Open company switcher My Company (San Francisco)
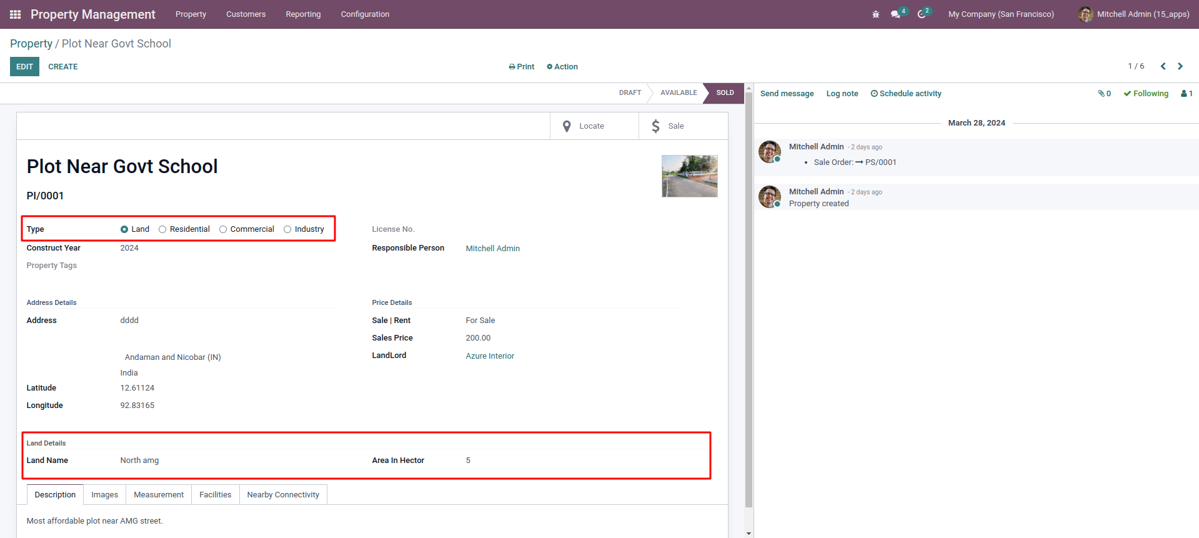The height and width of the screenshot is (538, 1199). tap(1001, 14)
